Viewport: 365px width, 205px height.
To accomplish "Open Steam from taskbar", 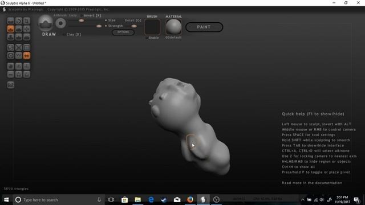I will (x=164, y=200).
